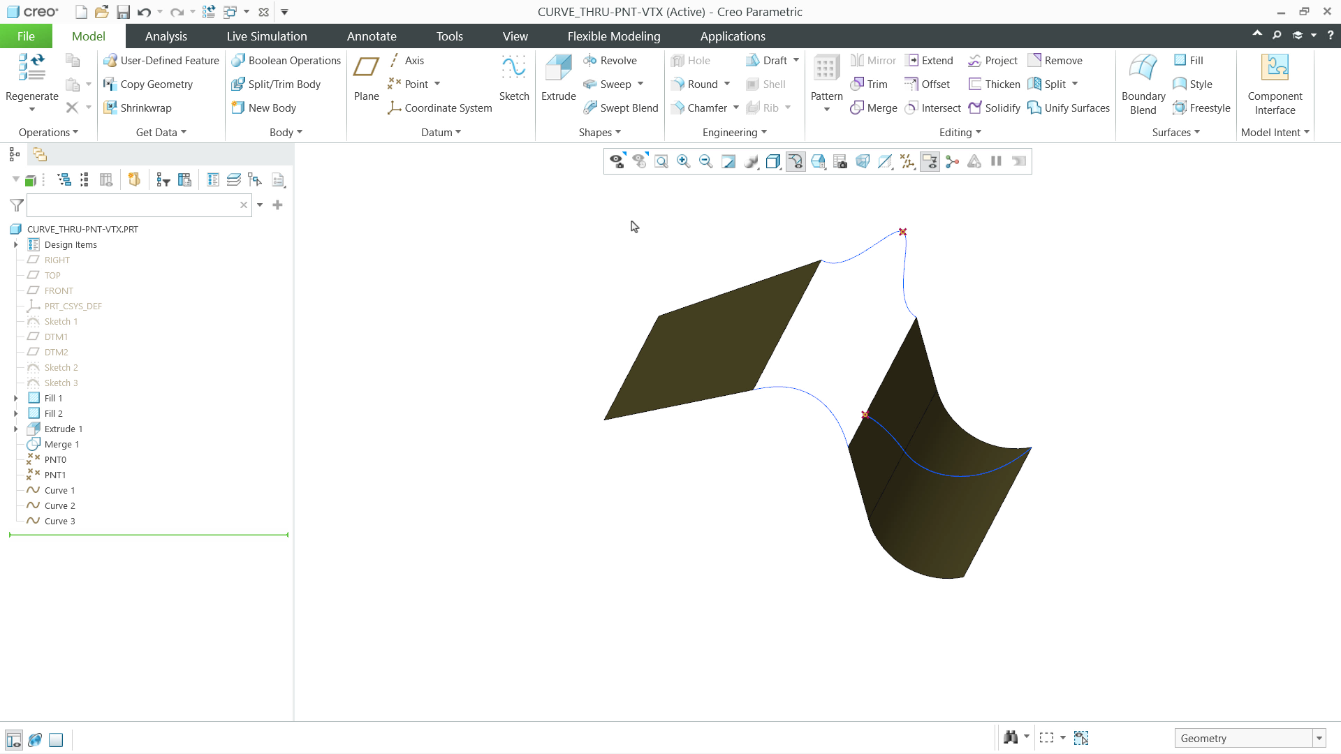Click Zoom Out in graphics toolbar
Viewport: 1341px width, 754px height.
pos(706,162)
